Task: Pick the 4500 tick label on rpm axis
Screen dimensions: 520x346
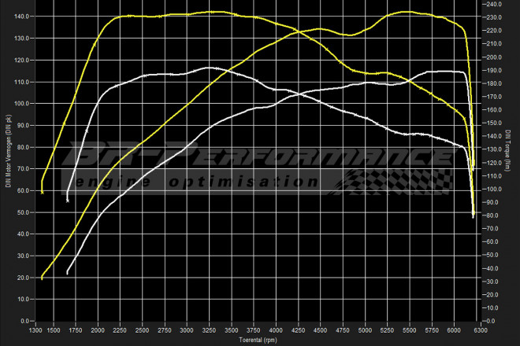Action: (x=321, y=330)
